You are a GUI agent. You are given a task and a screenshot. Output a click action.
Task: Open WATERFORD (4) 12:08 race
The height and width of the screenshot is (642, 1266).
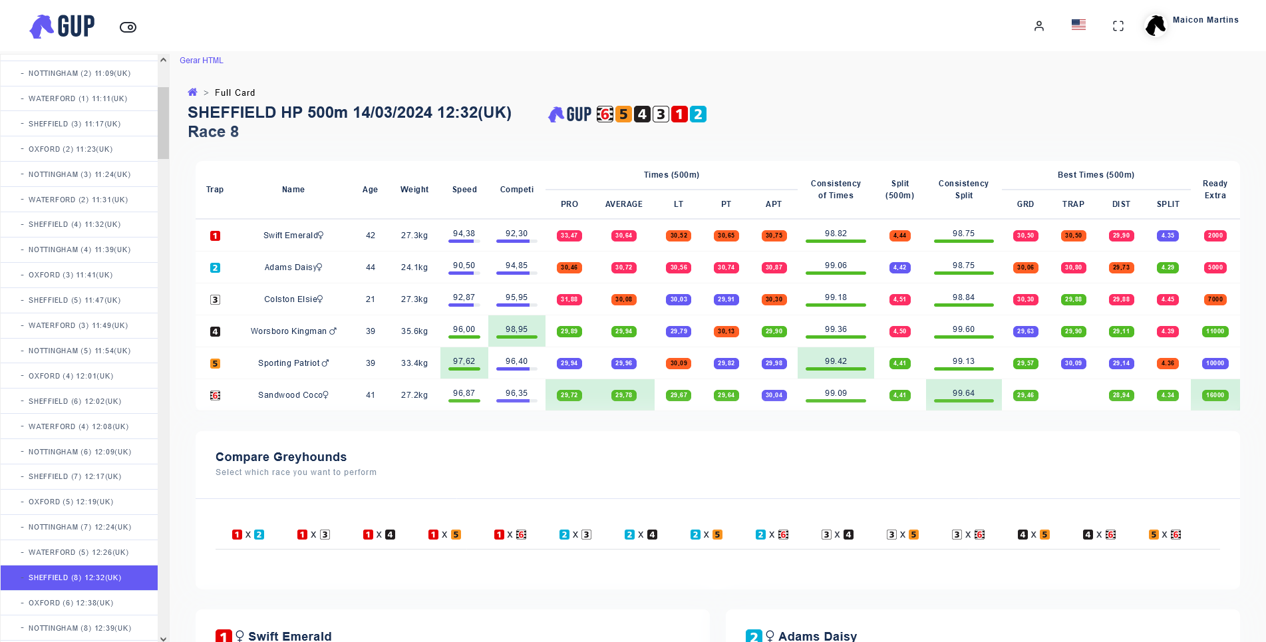(79, 426)
